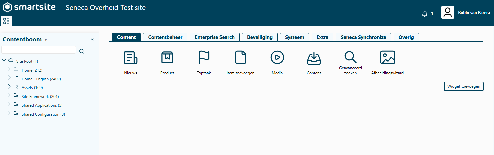The width and height of the screenshot is (494, 155).
Task: Collapse the sidebar with double chevron
Action: 92,39
